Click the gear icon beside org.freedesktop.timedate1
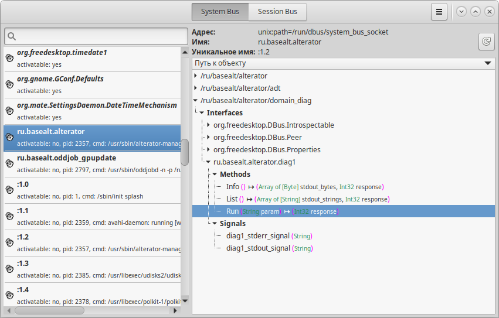The height and width of the screenshot is (318, 499). 9,59
